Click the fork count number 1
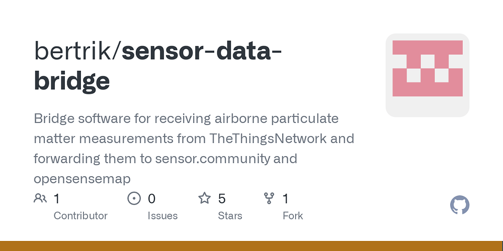 pyautogui.click(x=286, y=199)
